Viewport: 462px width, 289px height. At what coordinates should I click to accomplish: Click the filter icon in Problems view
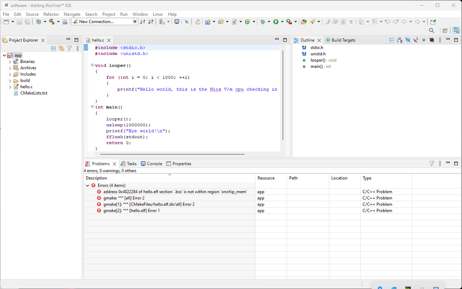click(431, 163)
